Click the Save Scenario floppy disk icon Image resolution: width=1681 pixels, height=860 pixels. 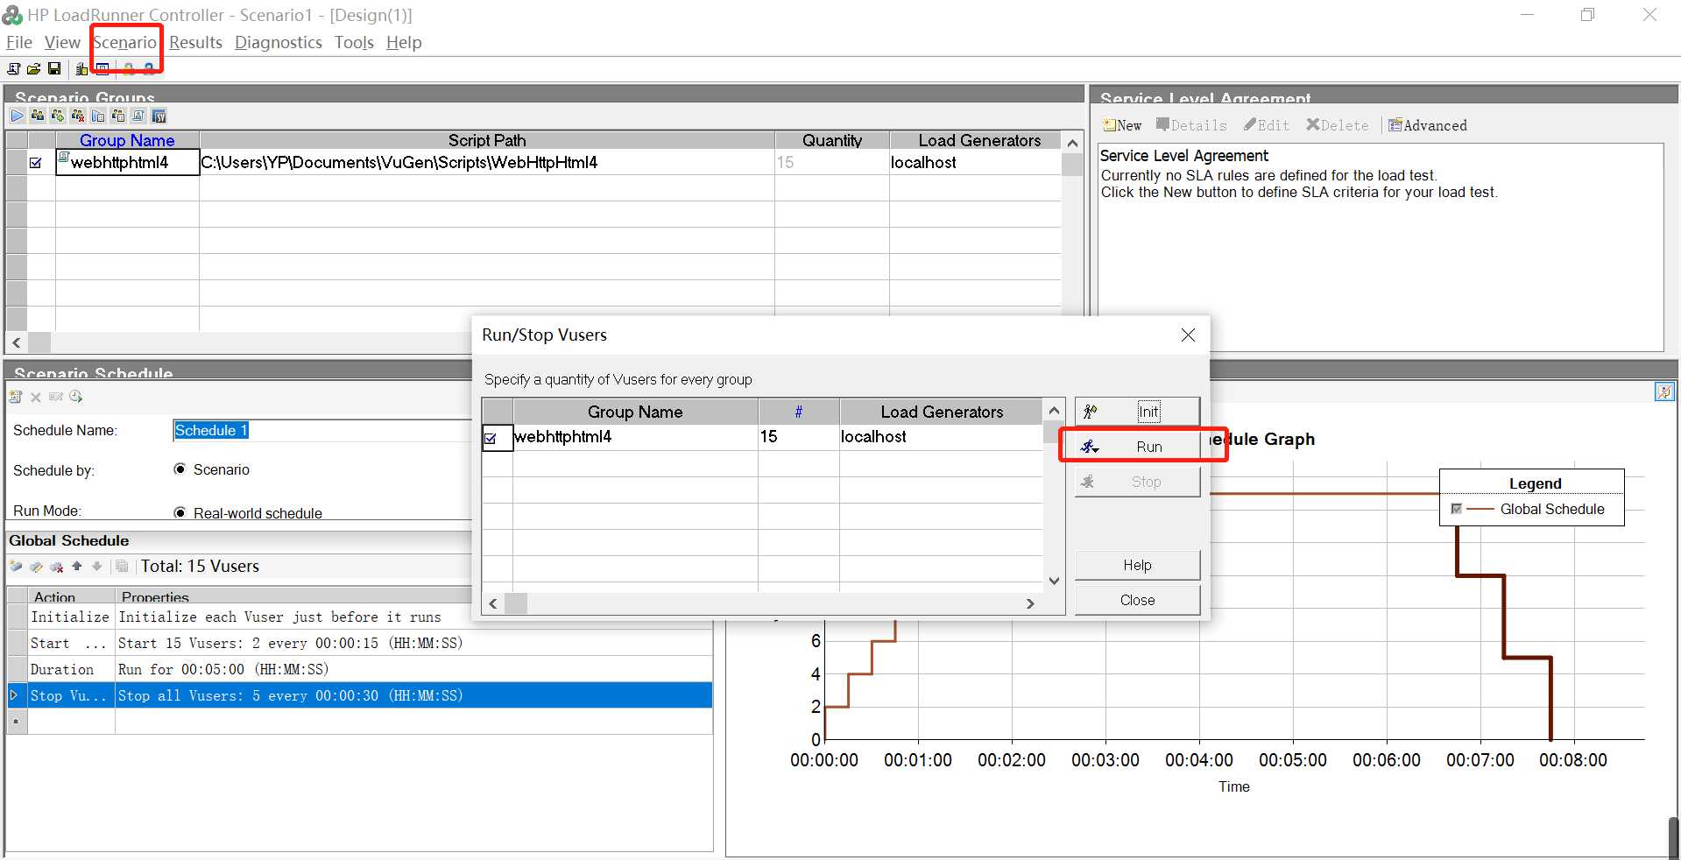pyautogui.click(x=53, y=68)
